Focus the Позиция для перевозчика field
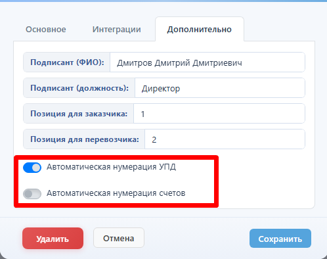Viewport: 327px width, 259px height. [225, 139]
